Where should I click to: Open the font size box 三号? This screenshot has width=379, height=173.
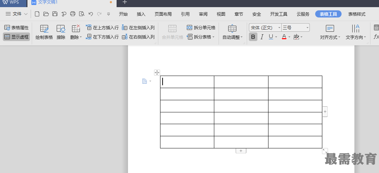(296, 27)
